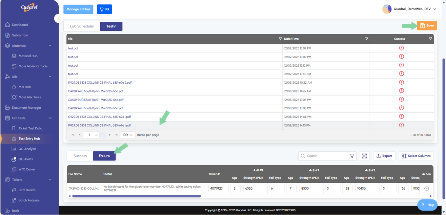Open the items per page dropdown
Screen dimensions: 446x215
coord(128,135)
